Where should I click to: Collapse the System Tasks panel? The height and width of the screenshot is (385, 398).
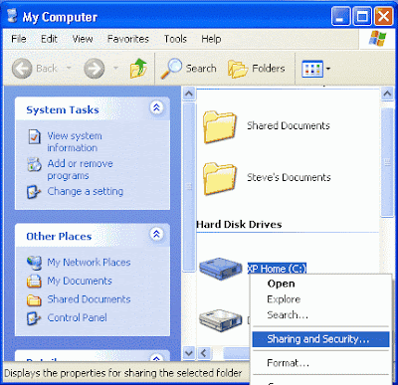click(156, 107)
